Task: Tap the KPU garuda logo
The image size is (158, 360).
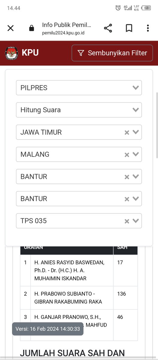Action: pyautogui.click(x=11, y=53)
